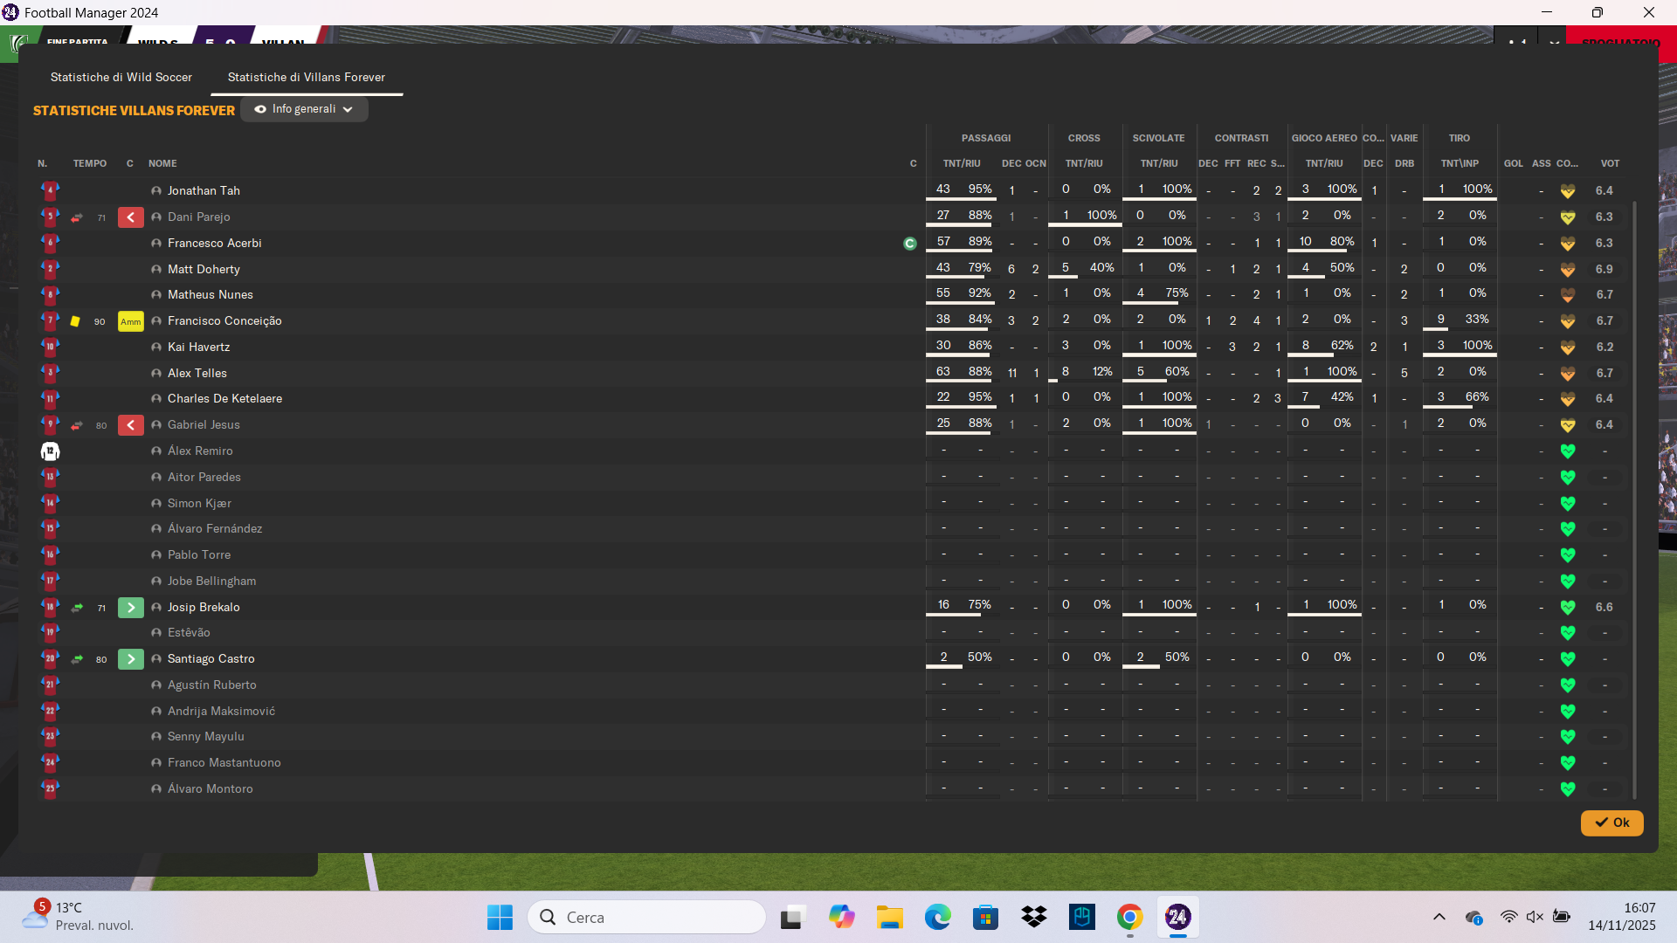Click Estêvão's green condition heart icon
The height and width of the screenshot is (943, 1677).
pos(1567,633)
